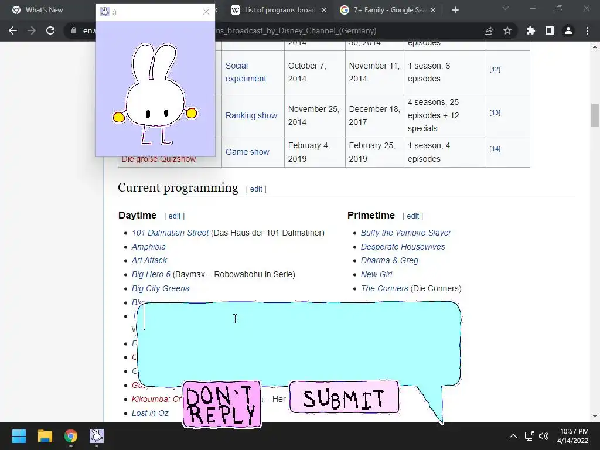Close the 7+ Family Google Search tab

click(433, 10)
